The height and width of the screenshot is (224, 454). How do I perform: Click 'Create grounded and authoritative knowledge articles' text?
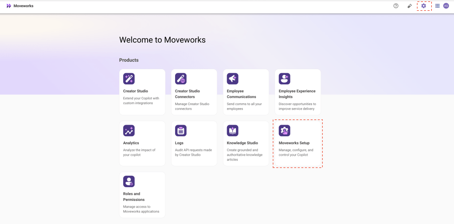245,155
